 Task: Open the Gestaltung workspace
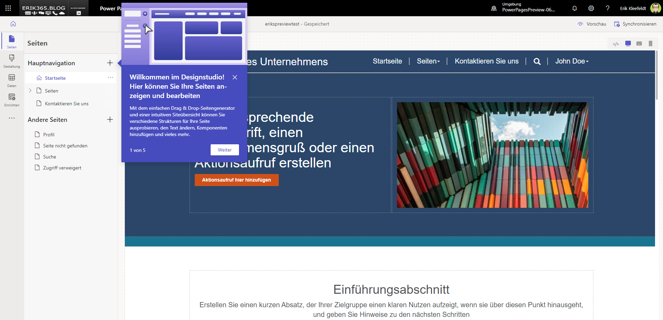pyautogui.click(x=12, y=61)
